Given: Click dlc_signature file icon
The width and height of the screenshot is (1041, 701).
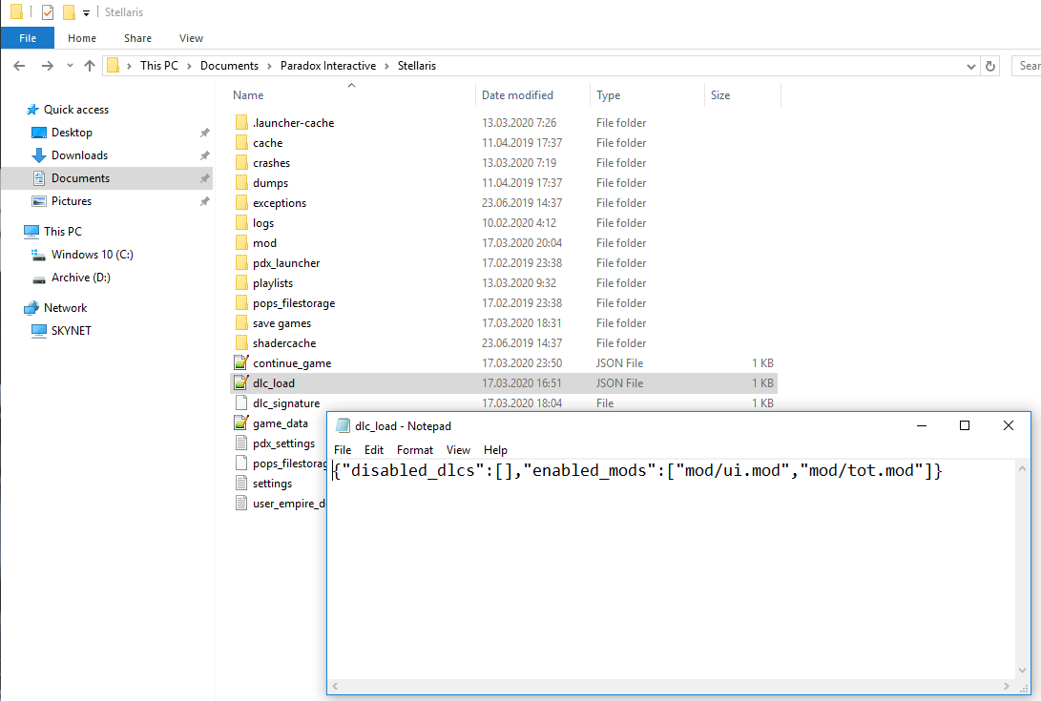Looking at the screenshot, I should pos(241,402).
